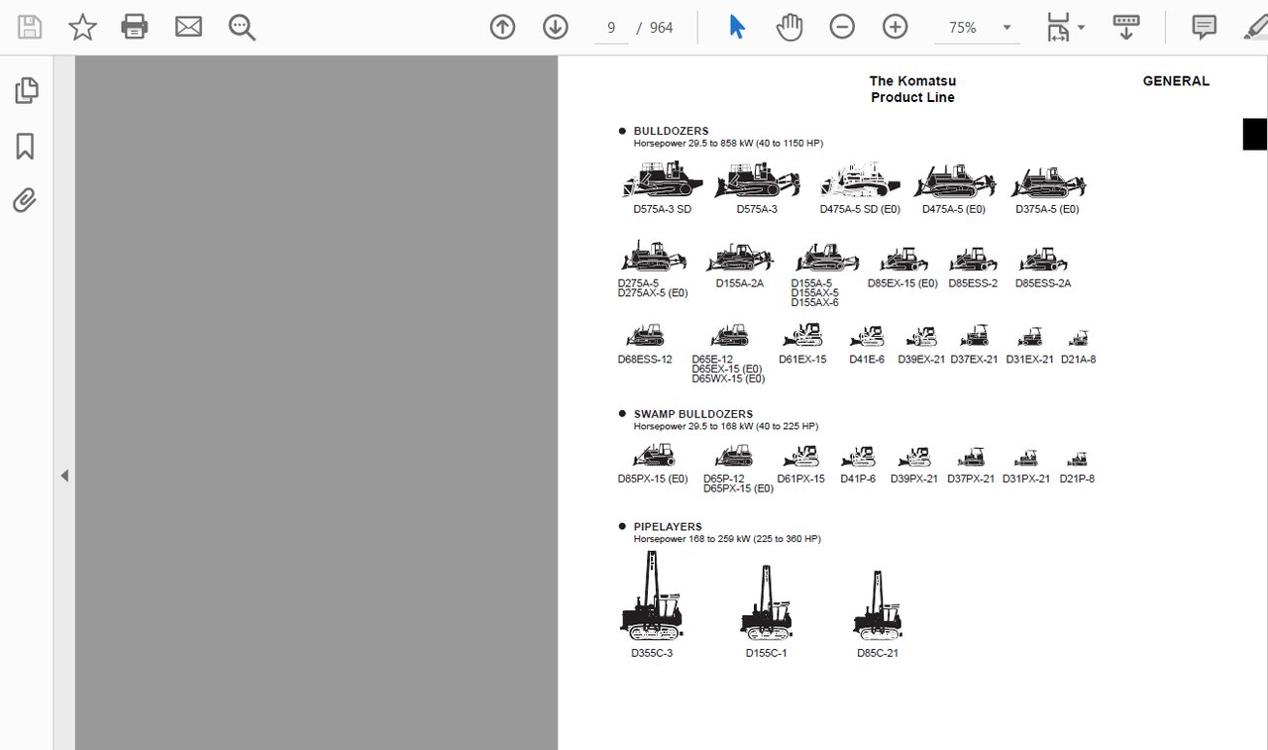Zoom out with the minus button
The image size is (1268, 750).
click(842, 28)
